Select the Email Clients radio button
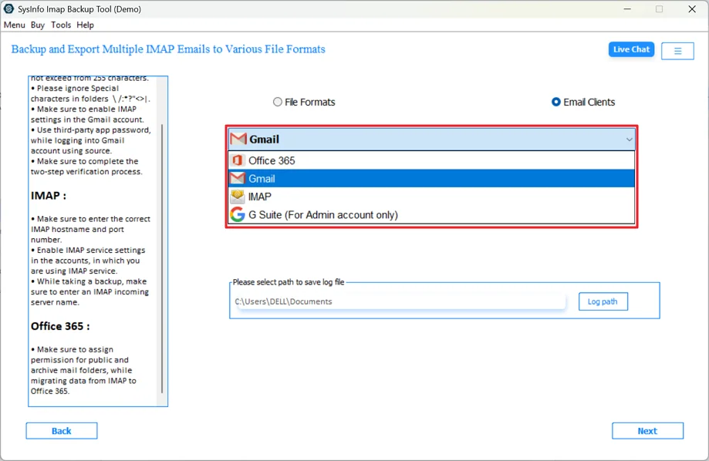Screen dimensions: 709x461 click(555, 101)
